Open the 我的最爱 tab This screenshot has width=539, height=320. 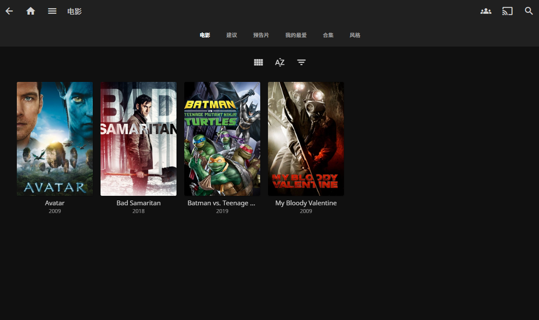296,35
